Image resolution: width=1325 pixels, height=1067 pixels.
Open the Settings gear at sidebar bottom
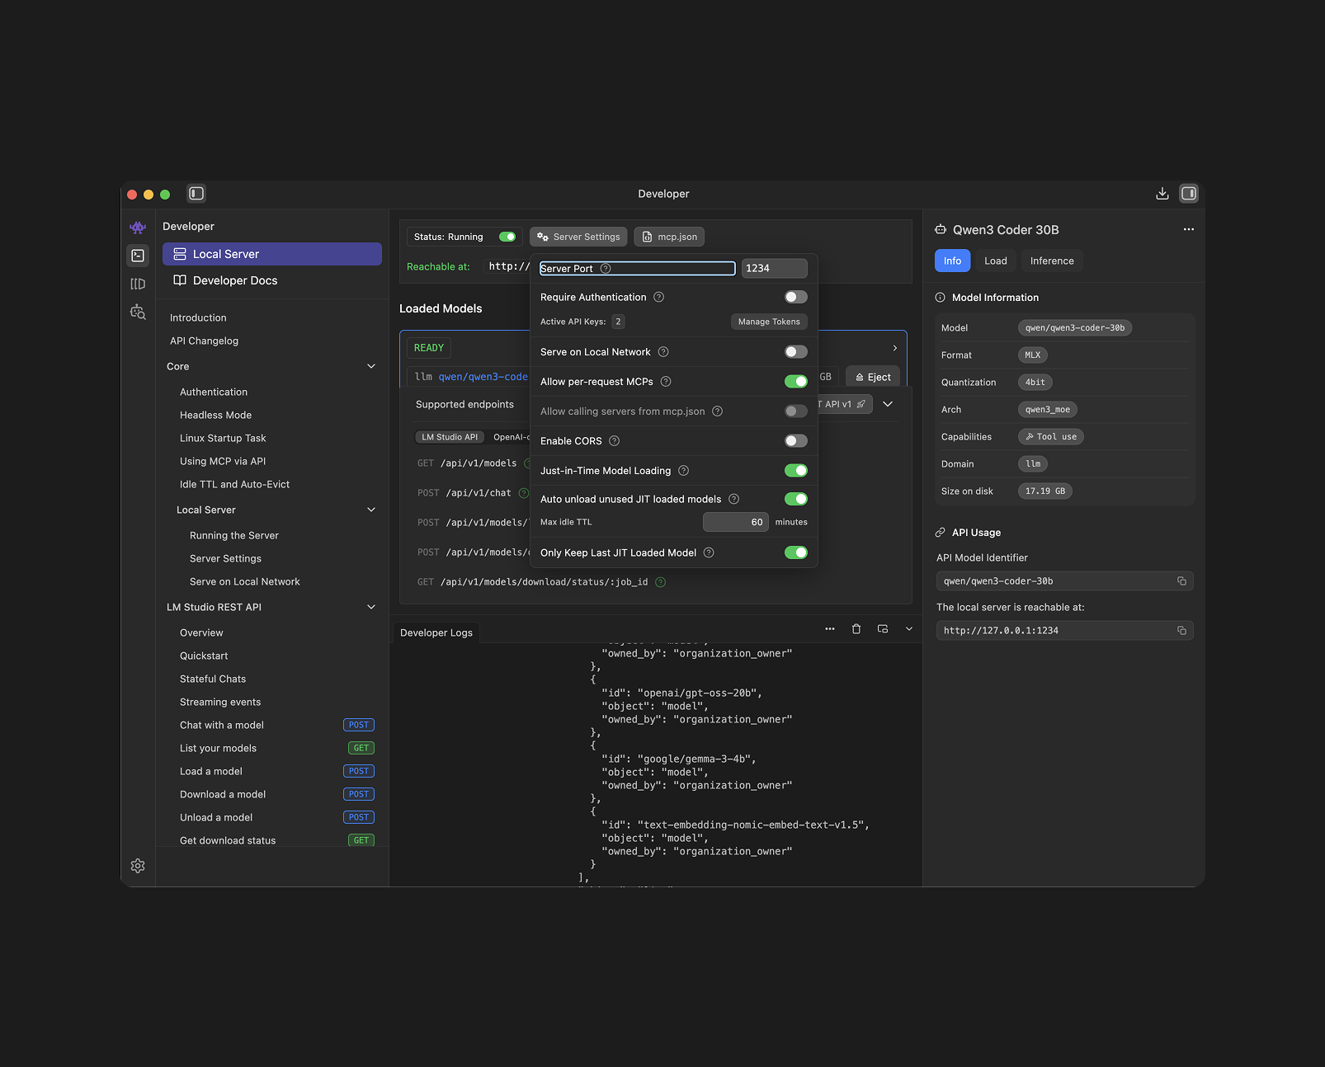(x=138, y=866)
